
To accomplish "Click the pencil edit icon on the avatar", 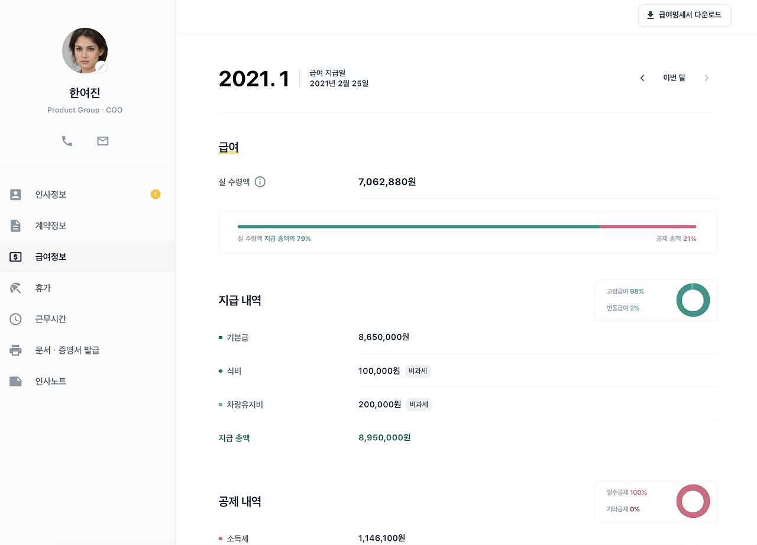I will [x=102, y=67].
